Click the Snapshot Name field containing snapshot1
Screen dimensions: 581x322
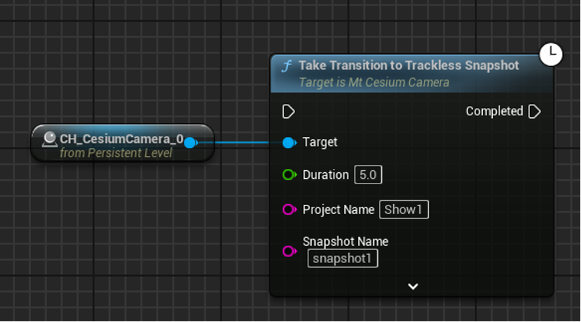pyautogui.click(x=342, y=258)
